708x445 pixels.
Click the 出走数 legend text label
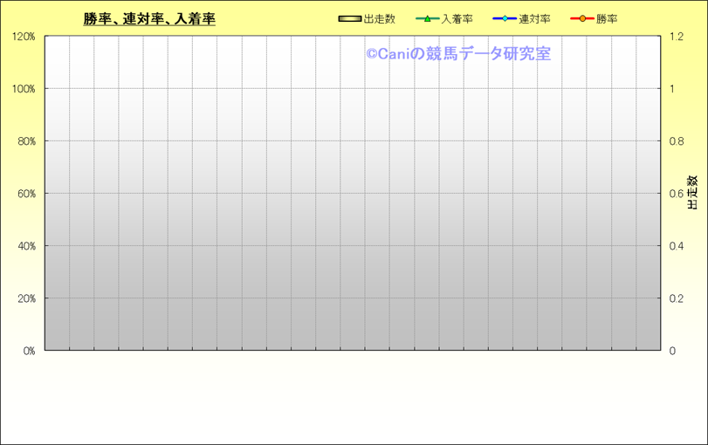(x=379, y=18)
